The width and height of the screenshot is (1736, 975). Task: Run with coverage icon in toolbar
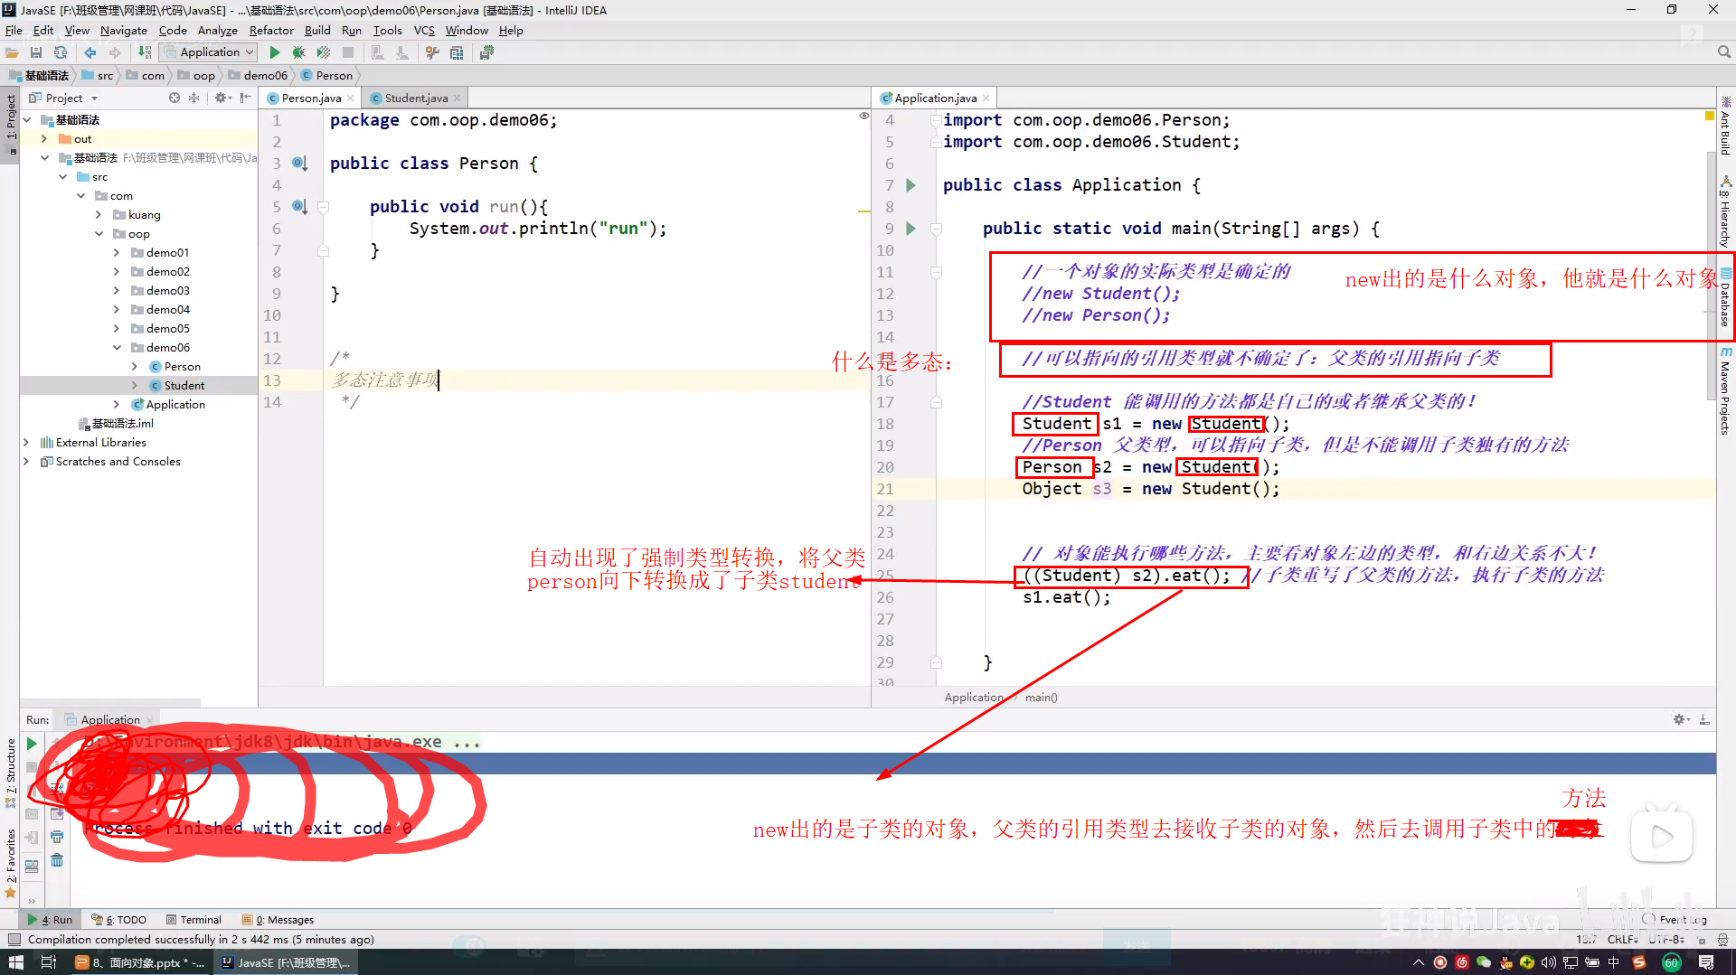[324, 52]
